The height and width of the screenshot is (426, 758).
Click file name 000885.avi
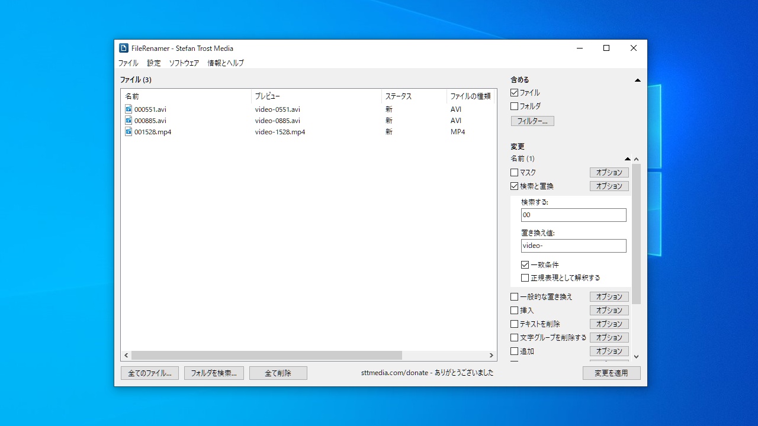click(x=150, y=121)
